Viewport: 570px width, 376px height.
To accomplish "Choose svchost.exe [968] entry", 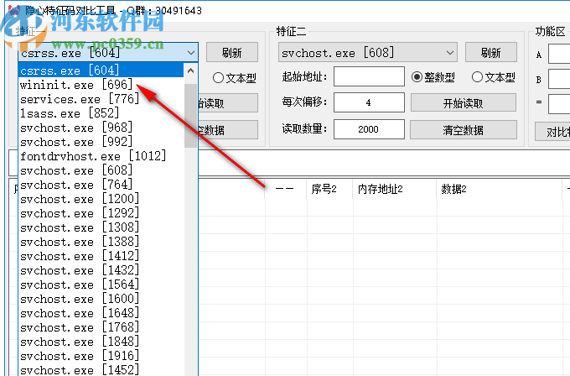I will point(101,128).
